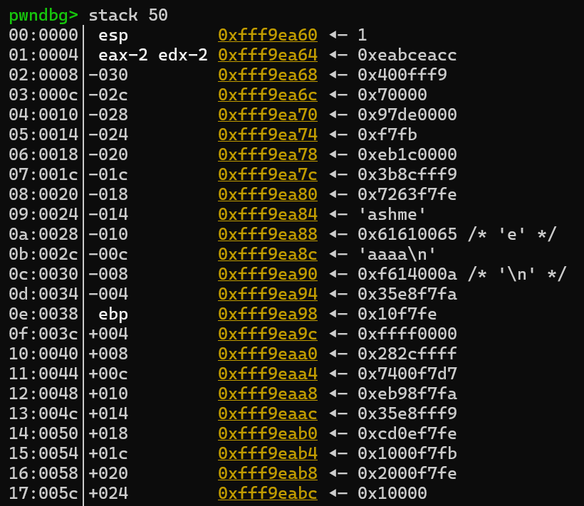
Task: Click the 'stack 50' command text
Action: click(x=128, y=15)
